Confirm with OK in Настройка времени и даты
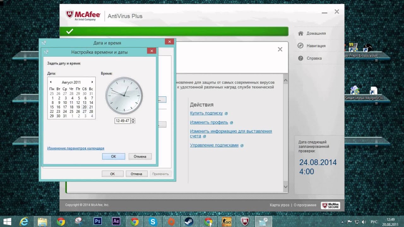This screenshot has height=227, width=404. click(114, 156)
